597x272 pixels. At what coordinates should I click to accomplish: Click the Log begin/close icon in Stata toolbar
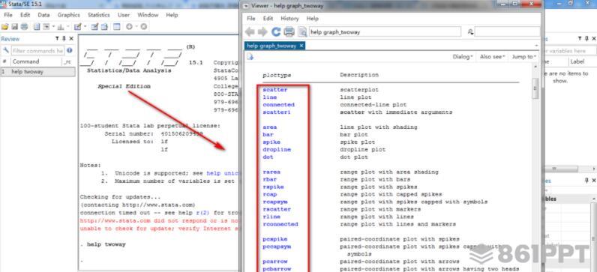[x=37, y=26]
